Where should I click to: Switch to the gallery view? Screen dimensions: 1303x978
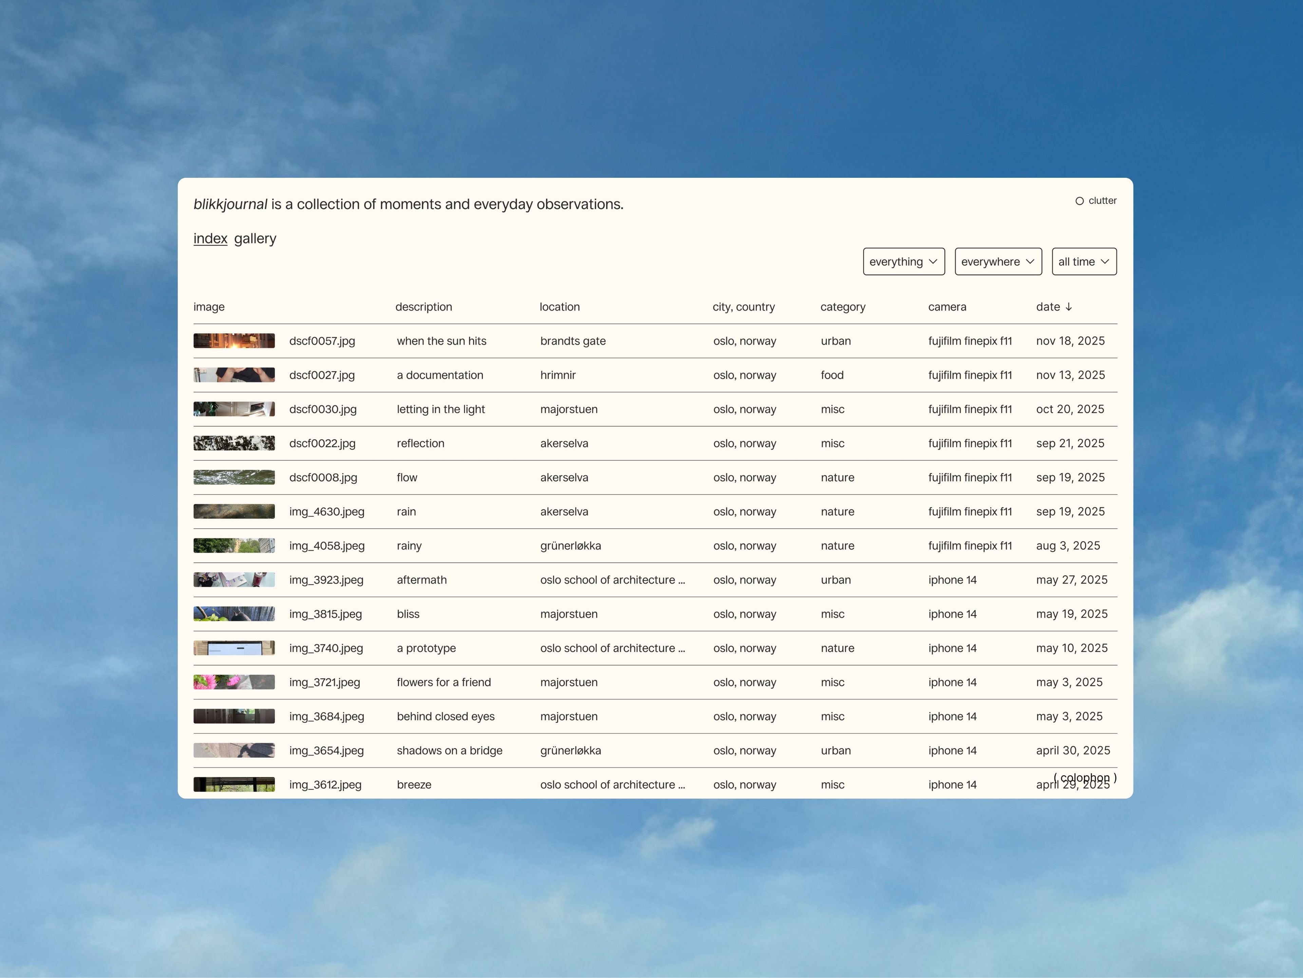tap(255, 239)
